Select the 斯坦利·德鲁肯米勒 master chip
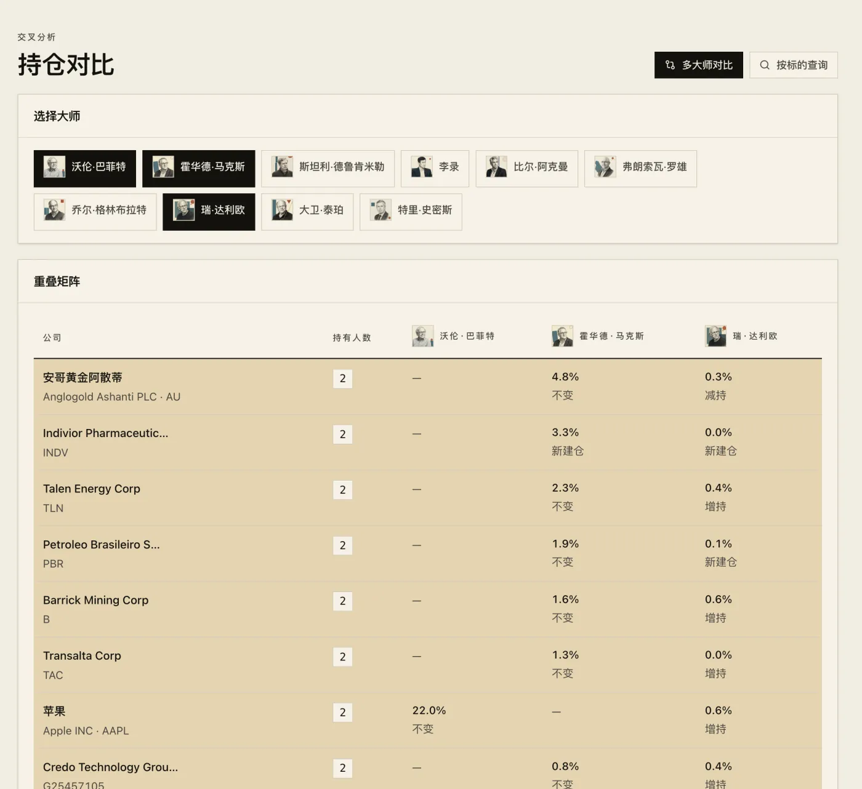The width and height of the screenshot is (862, 789). tap(328, 169)
